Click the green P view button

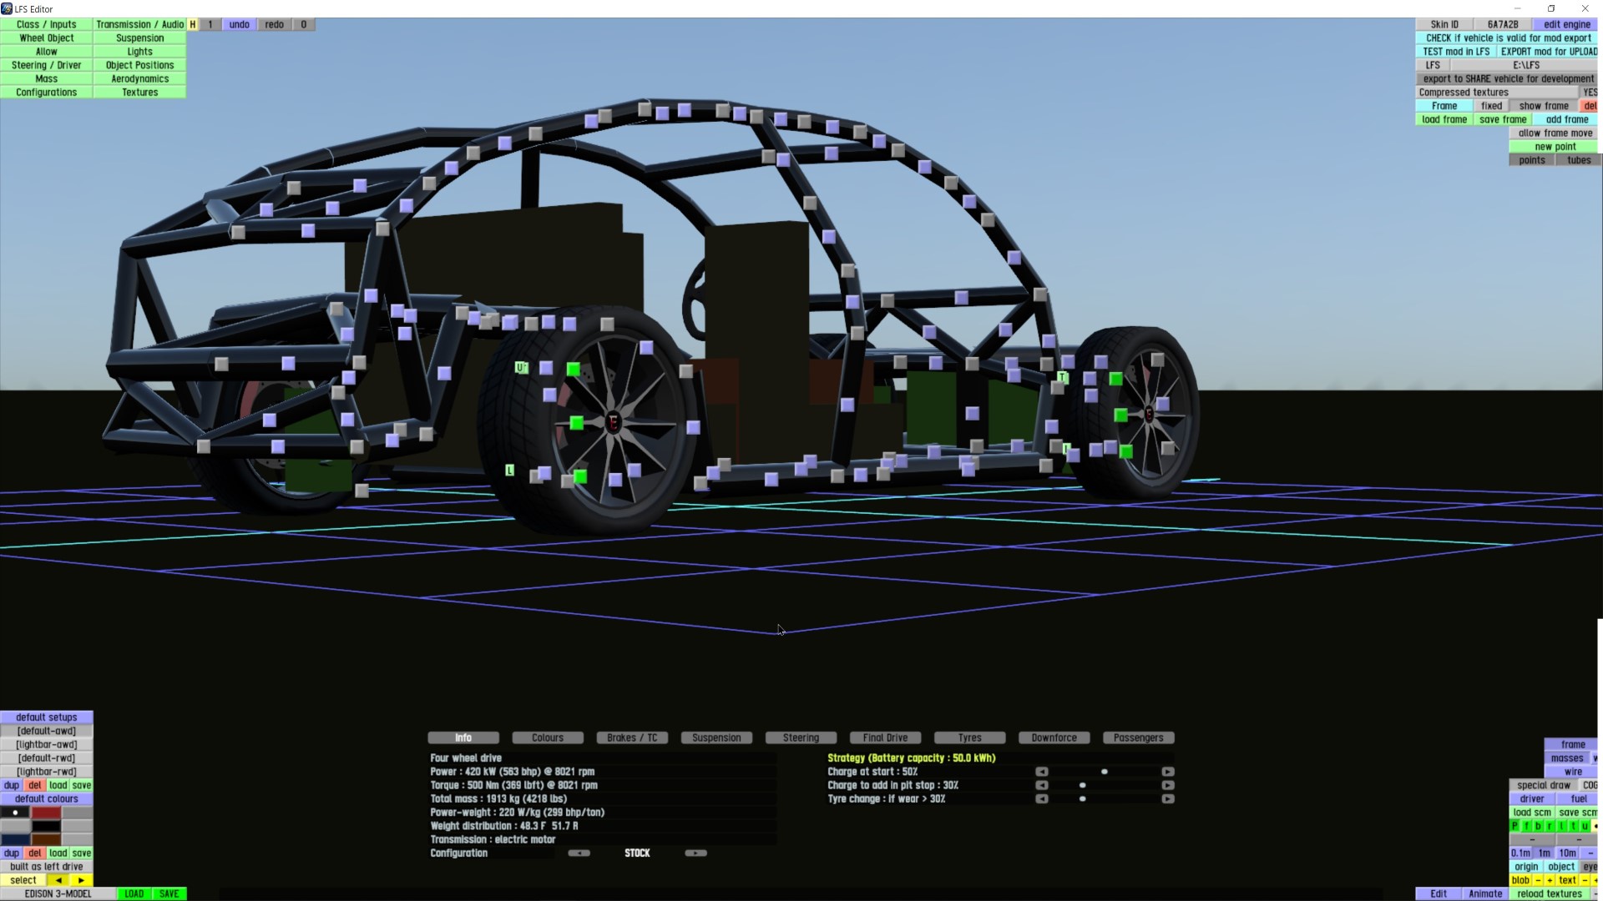coord(1515,826)
